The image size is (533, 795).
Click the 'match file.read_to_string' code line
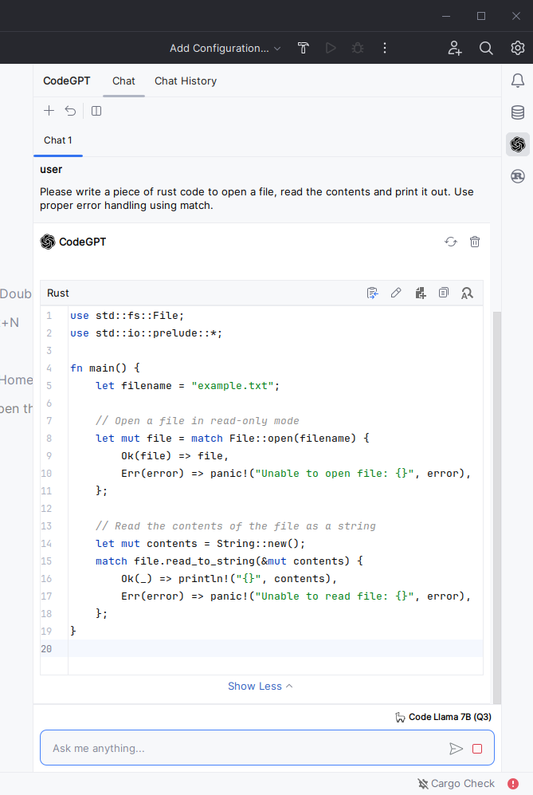(x=229, y=561)
